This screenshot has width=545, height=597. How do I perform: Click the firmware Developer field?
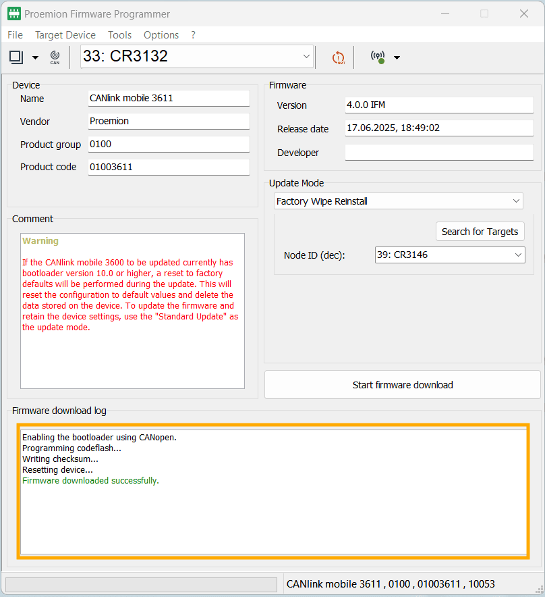(x=438, y=153)
